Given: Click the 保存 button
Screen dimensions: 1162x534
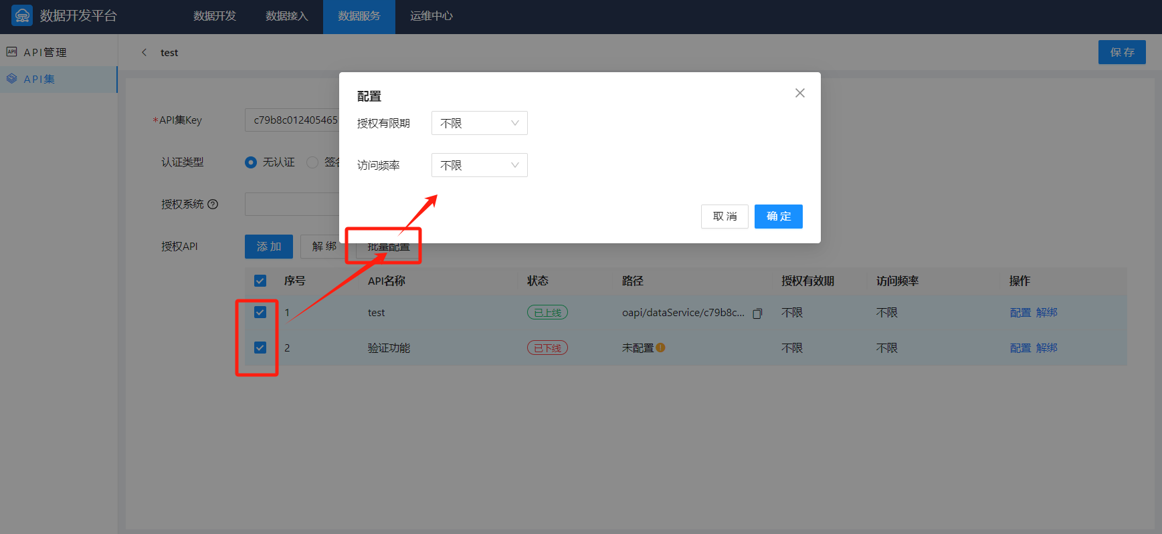Looking at the screenshot, I should point(1122,52).
